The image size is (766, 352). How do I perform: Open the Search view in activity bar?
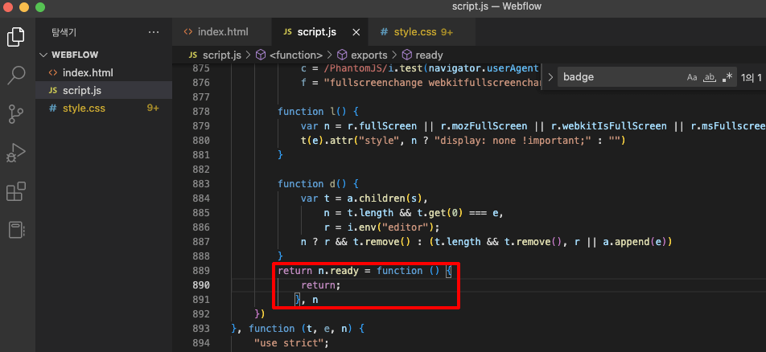coord(16,75)
